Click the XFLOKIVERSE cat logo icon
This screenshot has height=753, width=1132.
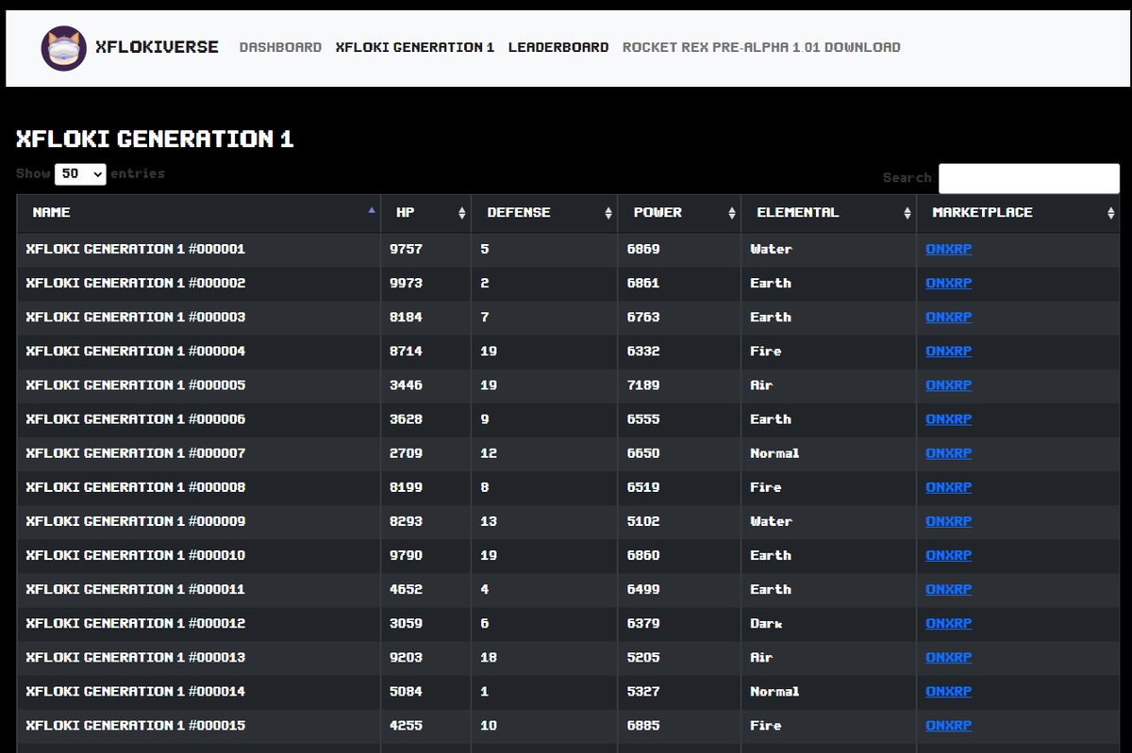[x=64, y=47]
